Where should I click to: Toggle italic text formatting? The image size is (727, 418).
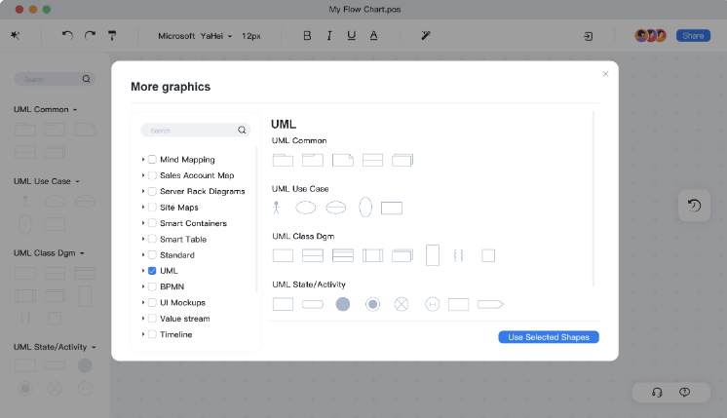(x=329, y=35)
